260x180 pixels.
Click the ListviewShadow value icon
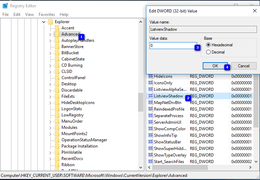click(151, 96)
